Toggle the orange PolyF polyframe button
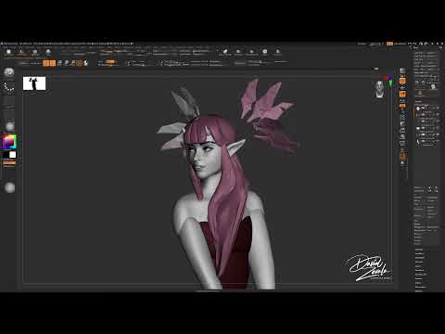The width and height of the screenshot is (445, 334). (402, 156)
